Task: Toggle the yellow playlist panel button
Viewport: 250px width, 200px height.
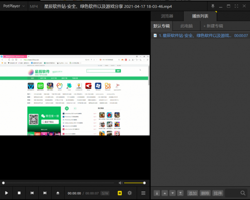Action: 120,193
